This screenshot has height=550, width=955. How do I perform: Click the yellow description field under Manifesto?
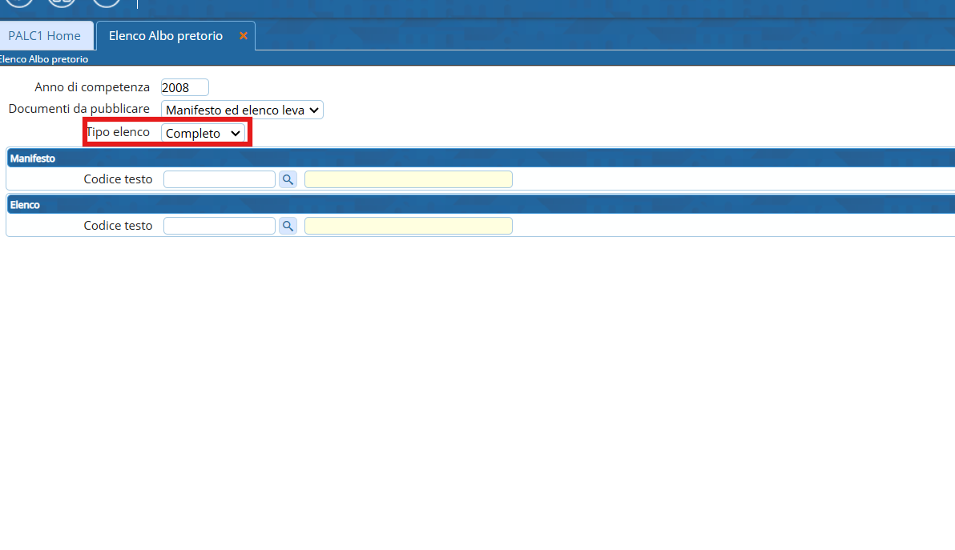[408, 179]
